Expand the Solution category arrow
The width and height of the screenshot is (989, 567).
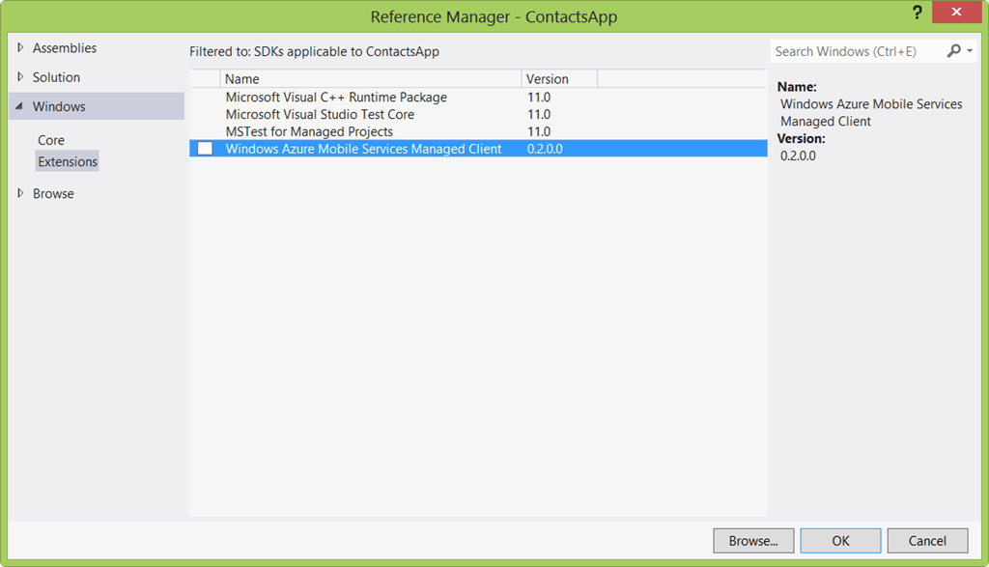(x=20, y=77)
